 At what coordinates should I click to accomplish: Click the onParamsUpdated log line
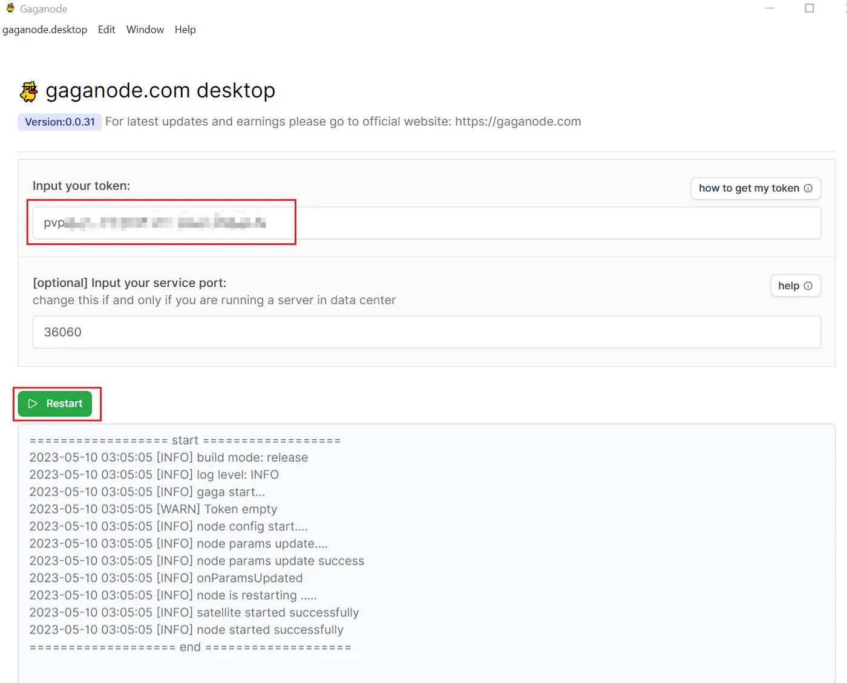tap(166, 578)
